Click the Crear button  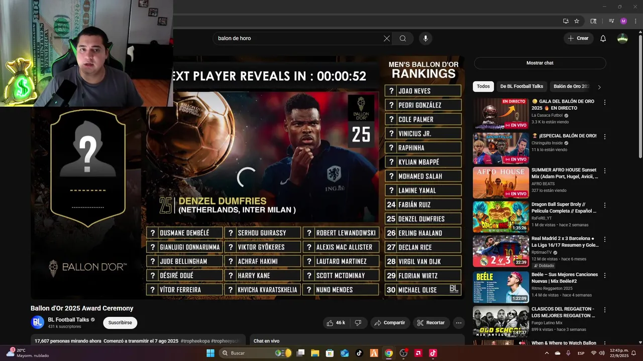point(578,39)
